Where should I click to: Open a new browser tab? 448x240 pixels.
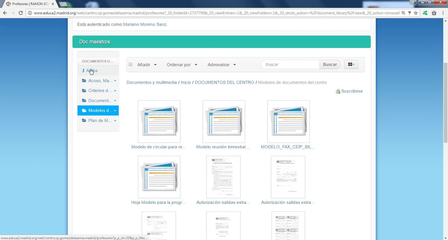pos(64,4)
